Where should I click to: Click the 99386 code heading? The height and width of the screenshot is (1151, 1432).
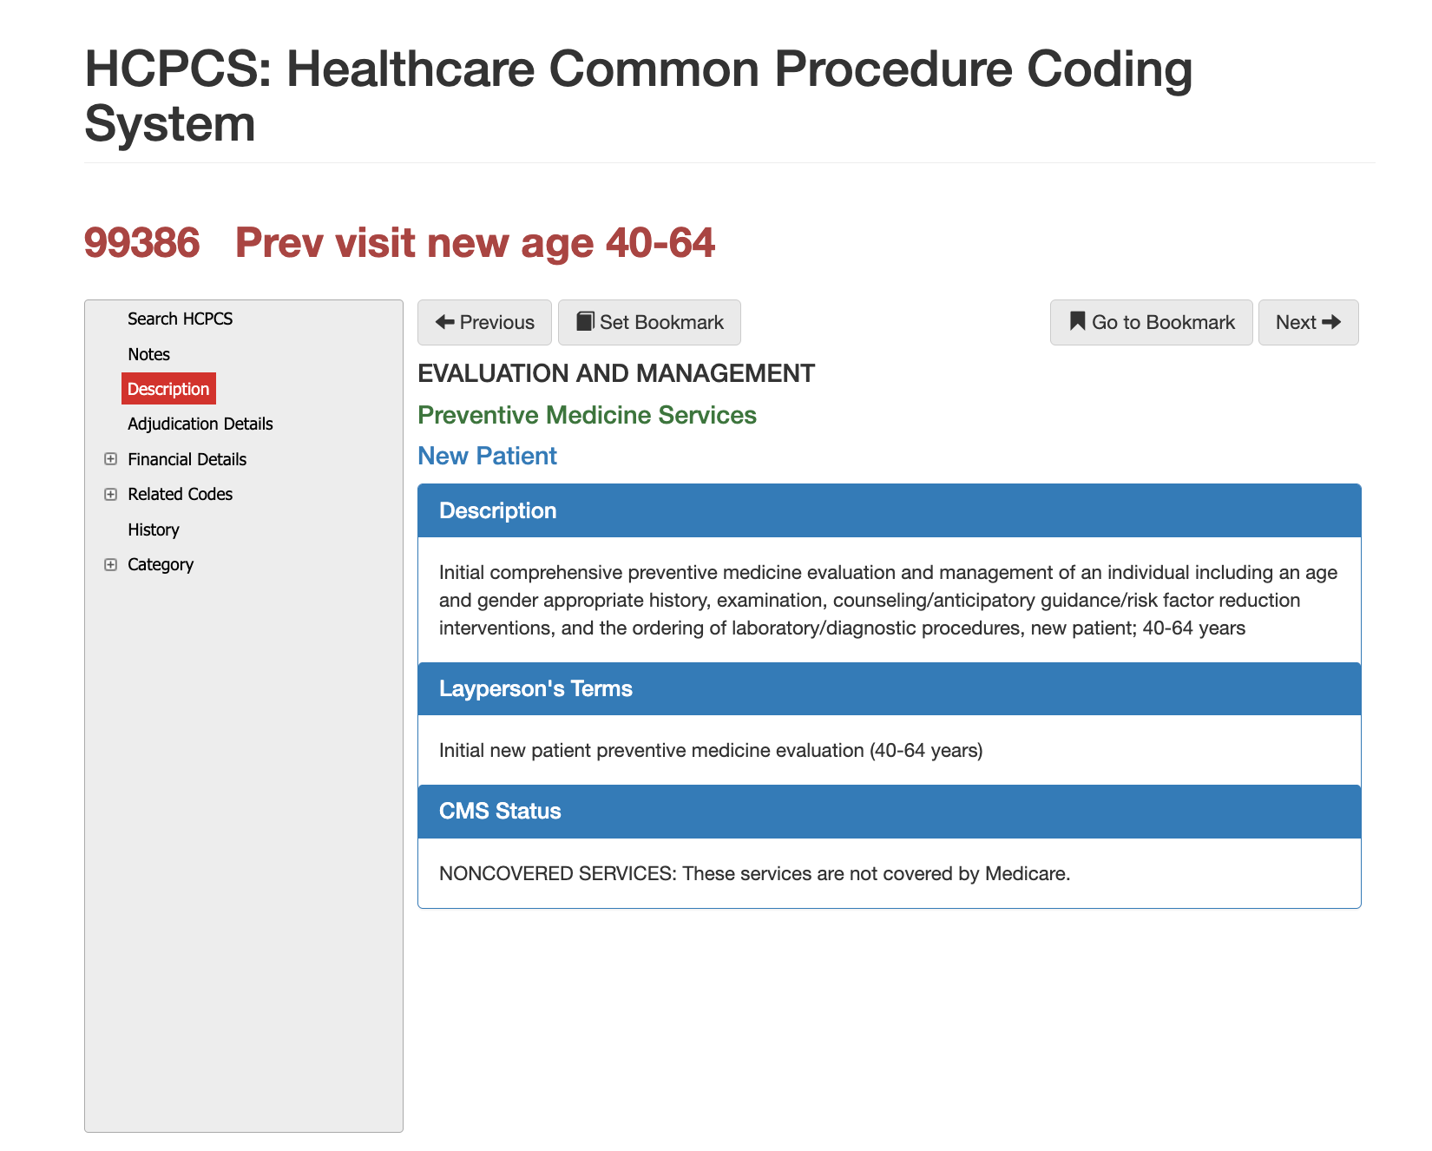141,244
